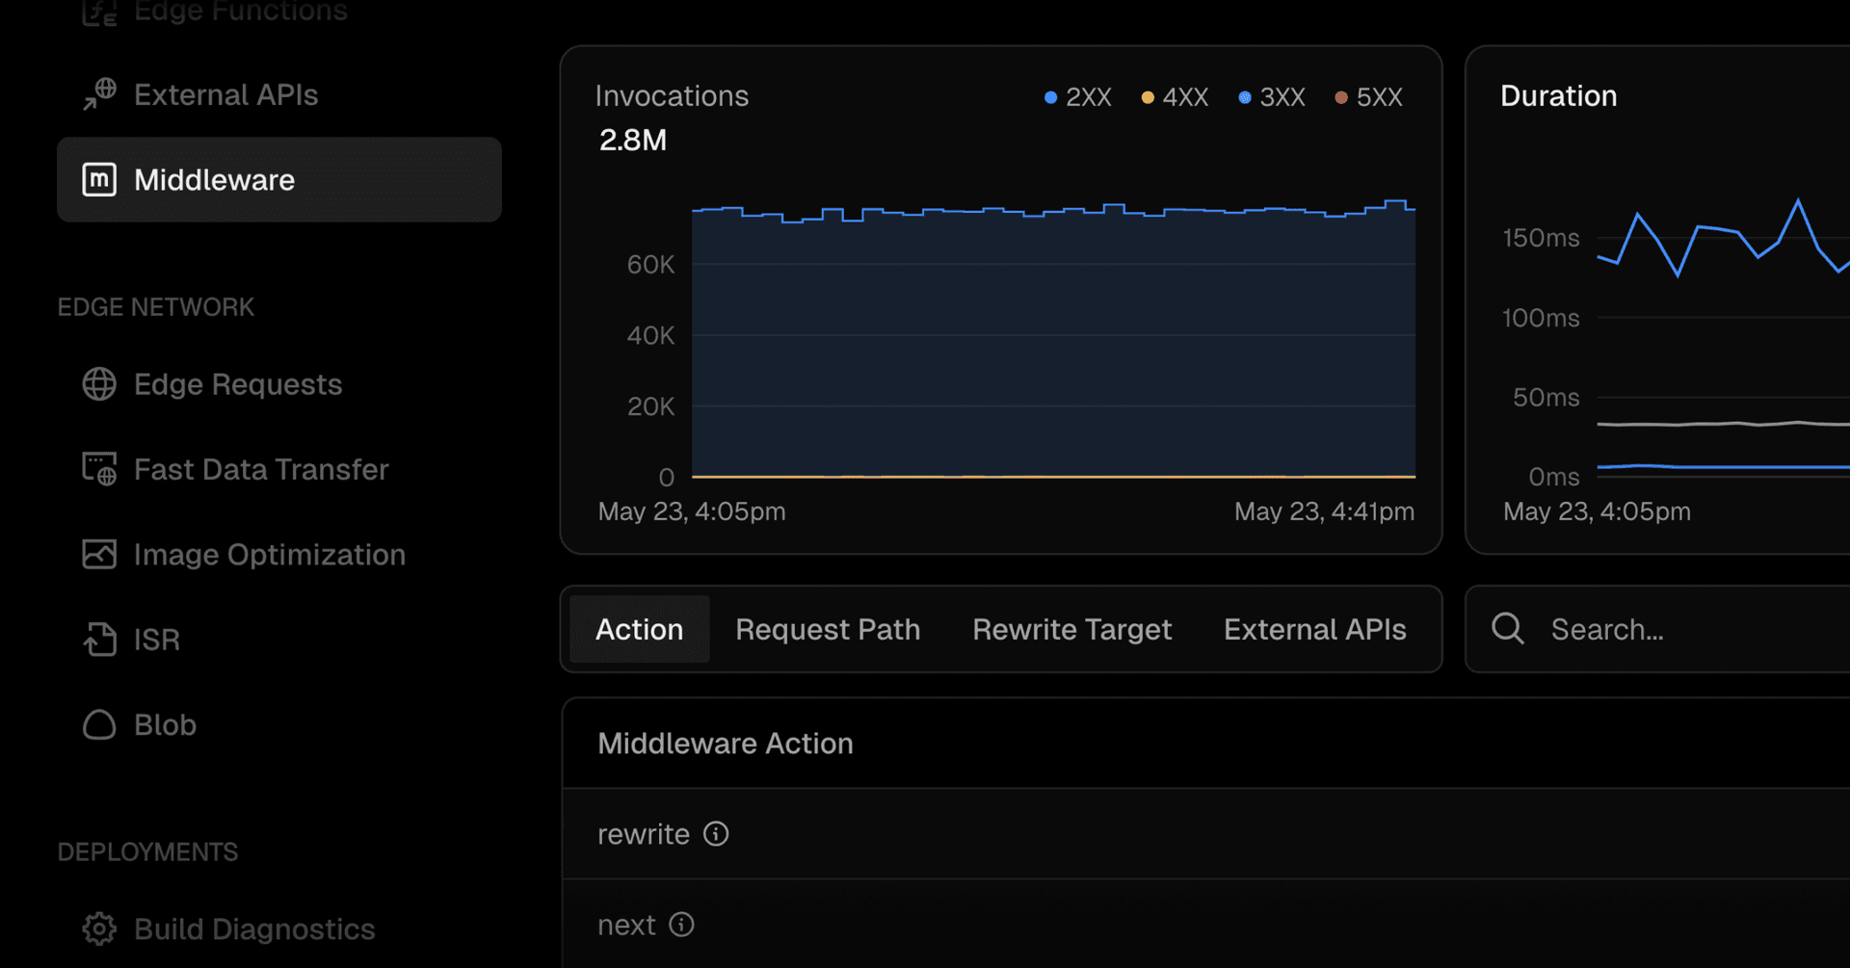Toggle the 4XX legend series

(1175, 97)
